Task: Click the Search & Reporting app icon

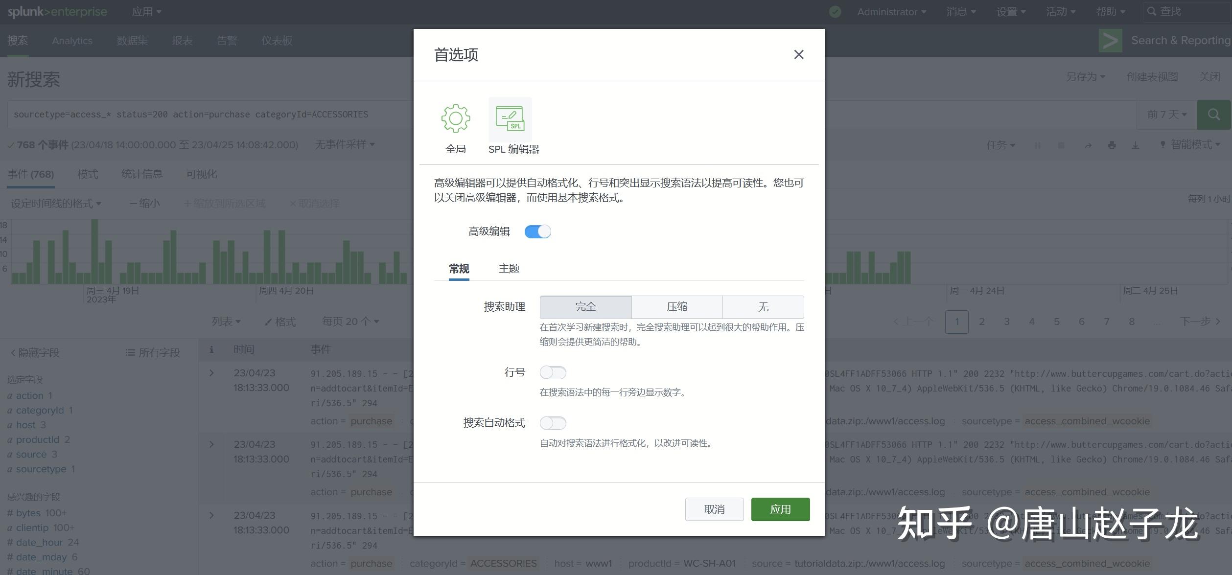Action: point(1110,41)
